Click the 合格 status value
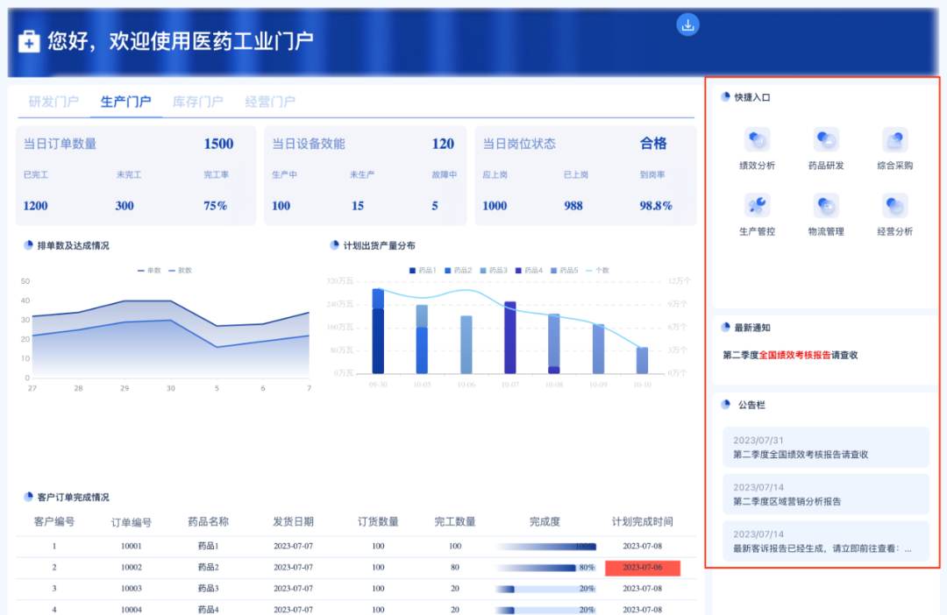The image size is (947, 615). pyautogui.click(x=653, y=143)
